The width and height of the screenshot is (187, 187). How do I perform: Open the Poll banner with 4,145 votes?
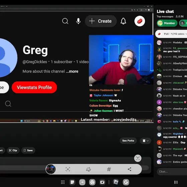tap(171, 34)
